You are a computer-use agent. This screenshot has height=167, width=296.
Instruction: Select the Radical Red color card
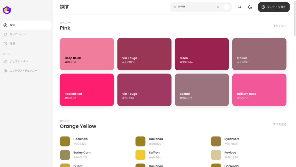coord(87,90)
